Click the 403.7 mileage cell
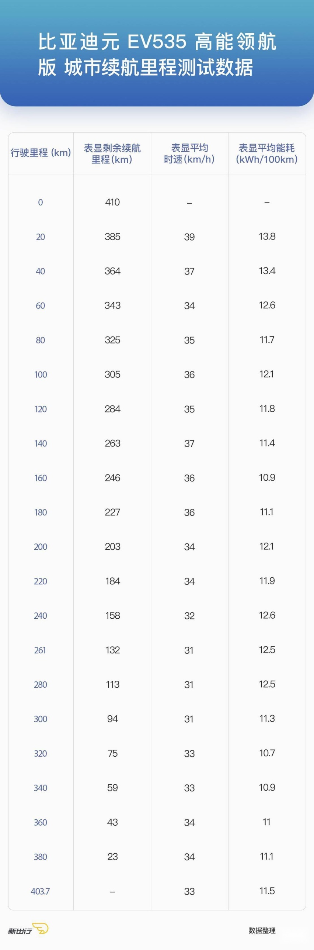 pos(40,891)
